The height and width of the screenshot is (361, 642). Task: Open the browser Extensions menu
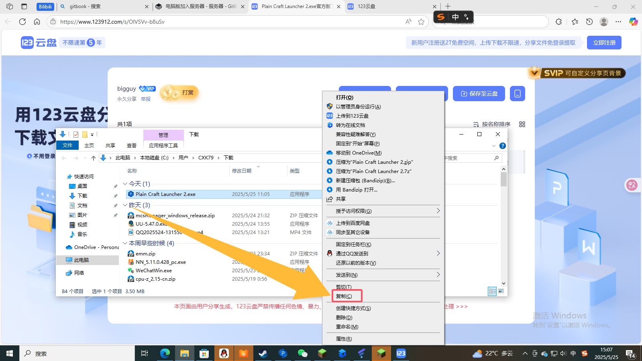(558, 22)
